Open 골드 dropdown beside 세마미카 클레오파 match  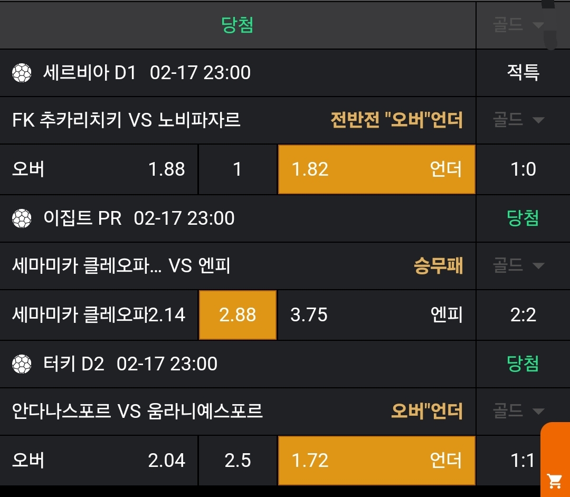pyautogui.click(x=518, y=265)
